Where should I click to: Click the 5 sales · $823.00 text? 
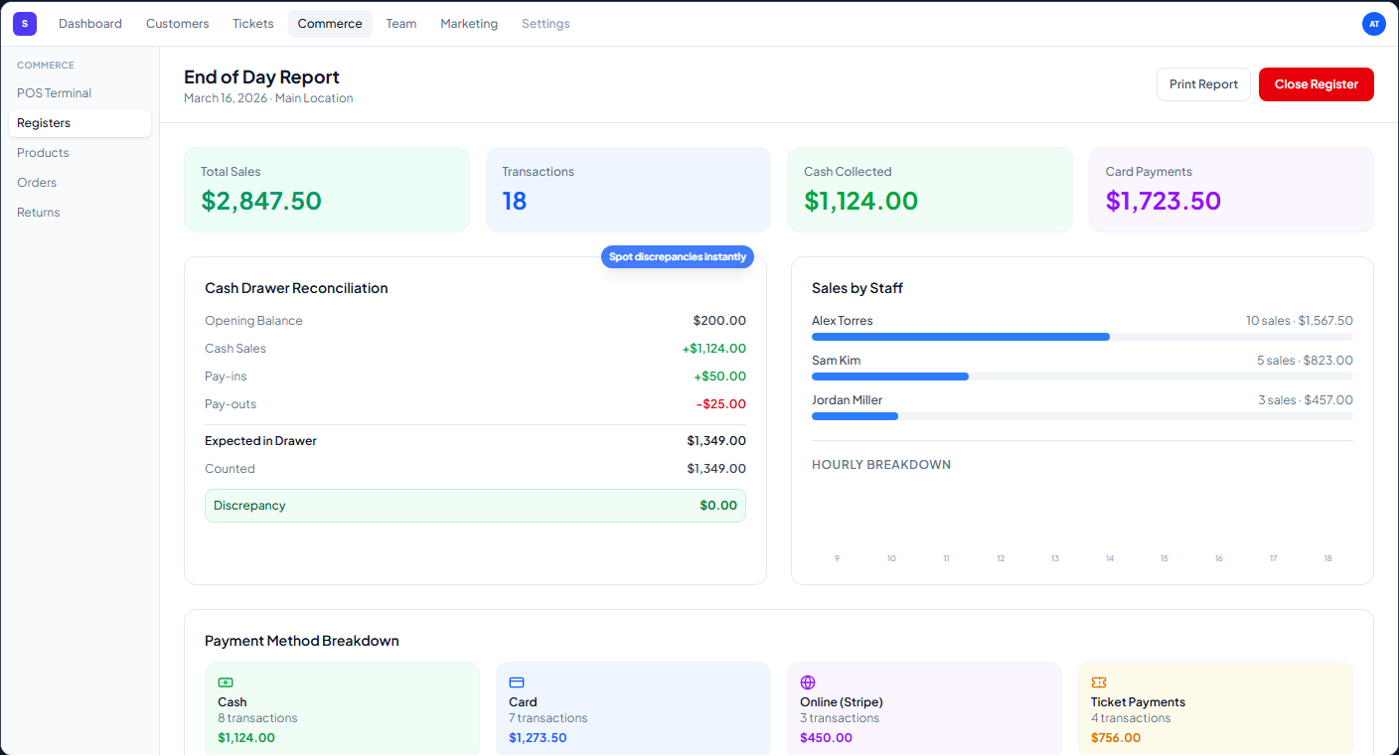[1305, 361]
